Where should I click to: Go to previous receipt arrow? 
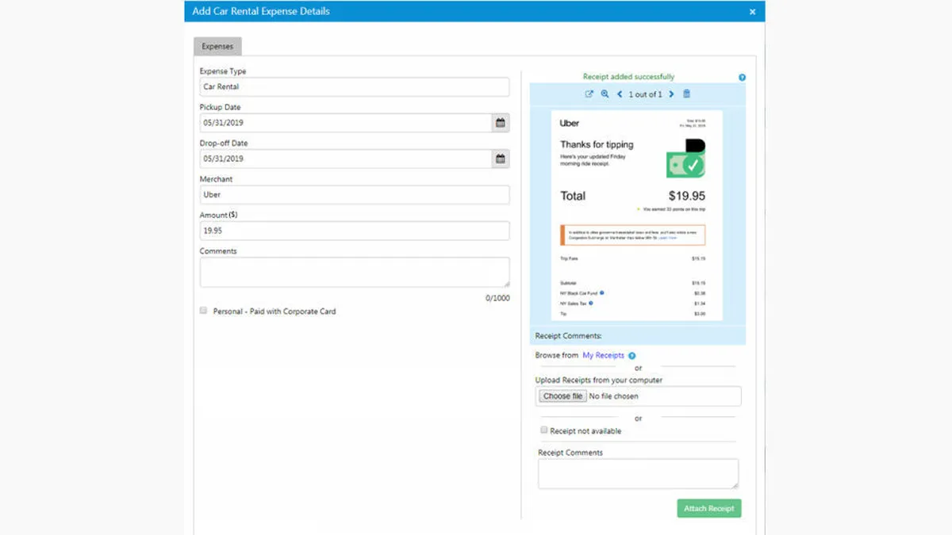click(620, 94)
